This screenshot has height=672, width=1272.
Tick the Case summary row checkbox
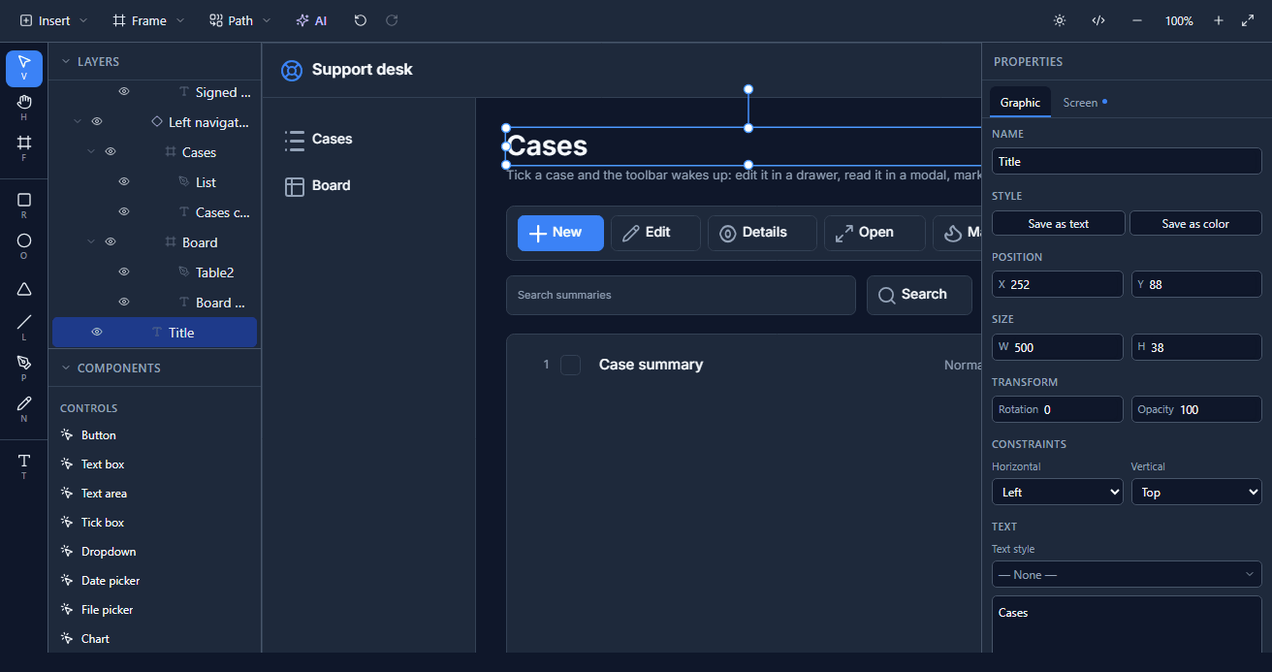[571, 365]
